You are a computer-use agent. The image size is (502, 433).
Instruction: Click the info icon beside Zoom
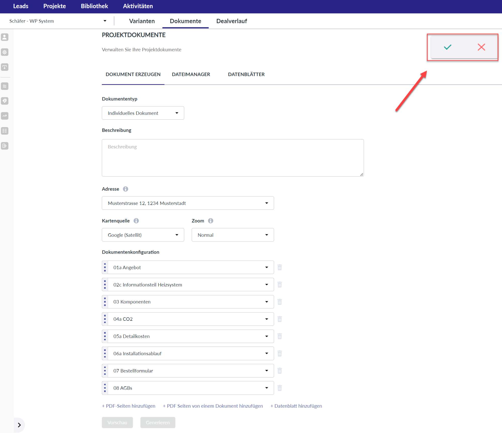pos(210,221)
